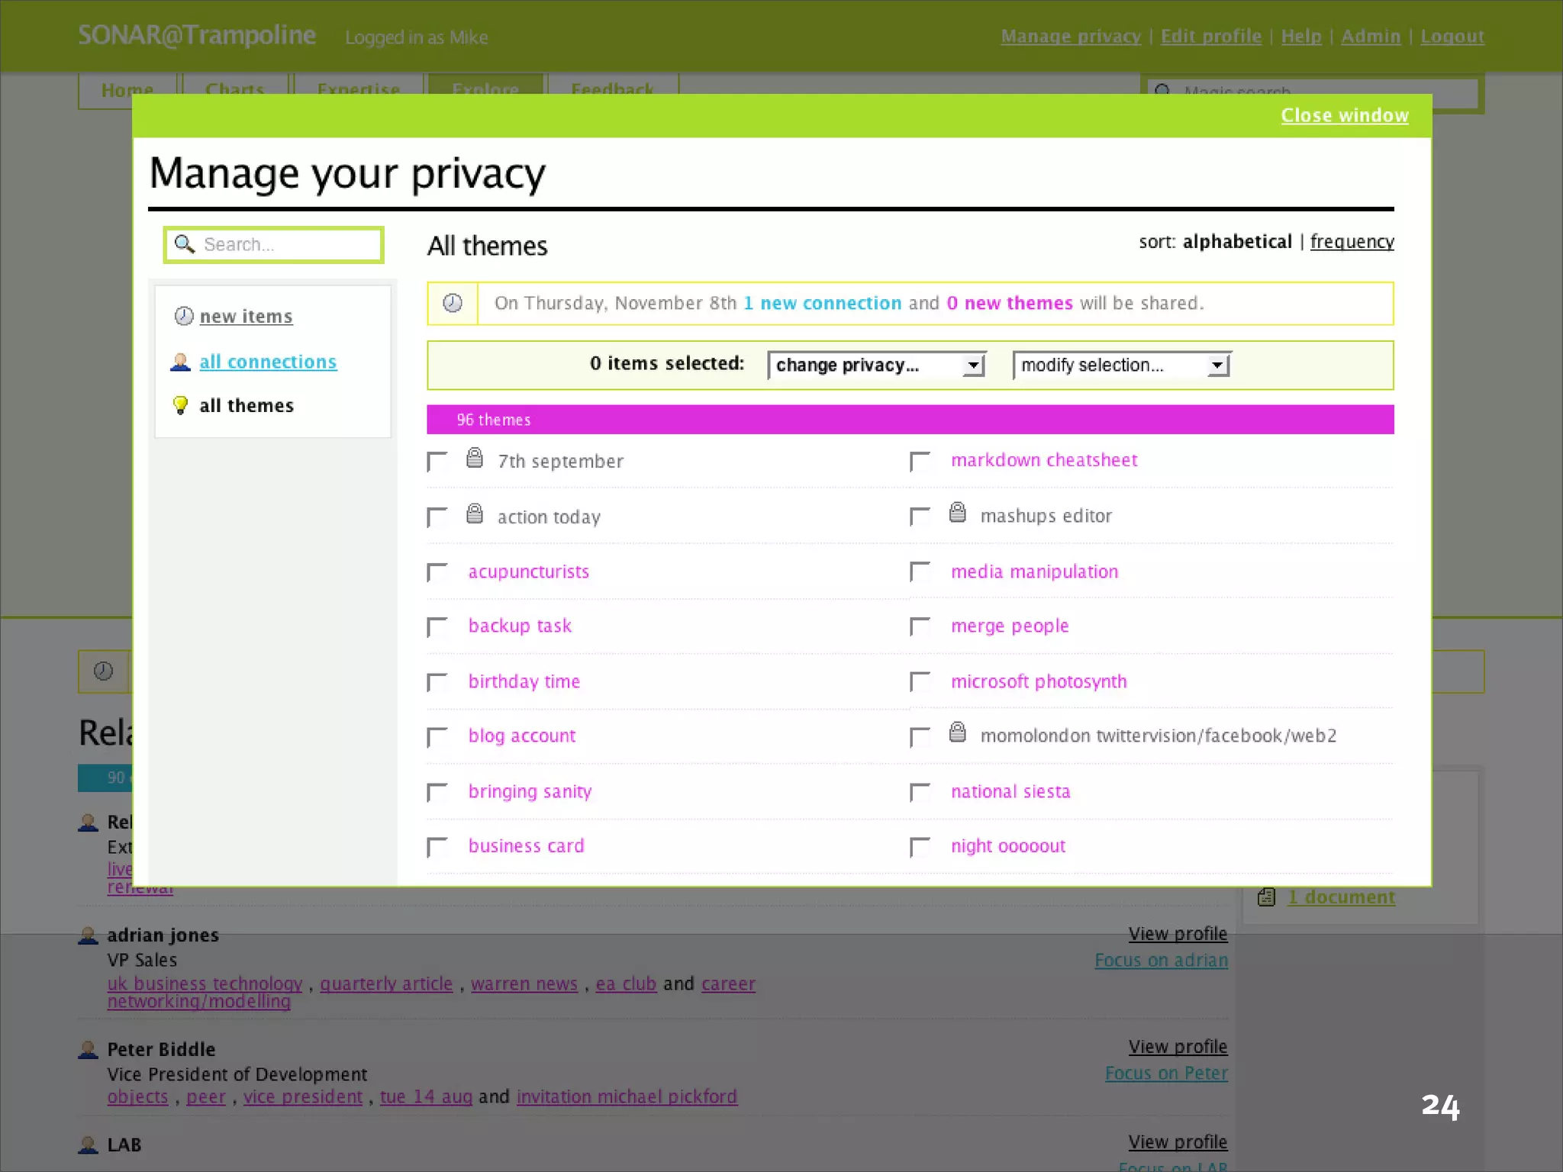This screenshot has height=1172, width=1563.
Task: Click the person icon beside all connections
Action: tap(180, 362)
